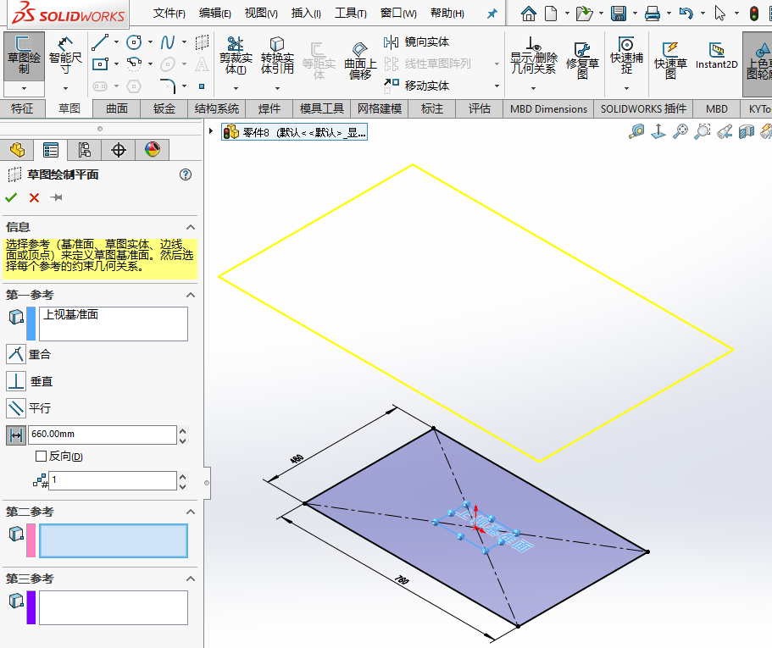Open the File (文件) menu
This screenshot has height=648, width=772.
(169, 14)
